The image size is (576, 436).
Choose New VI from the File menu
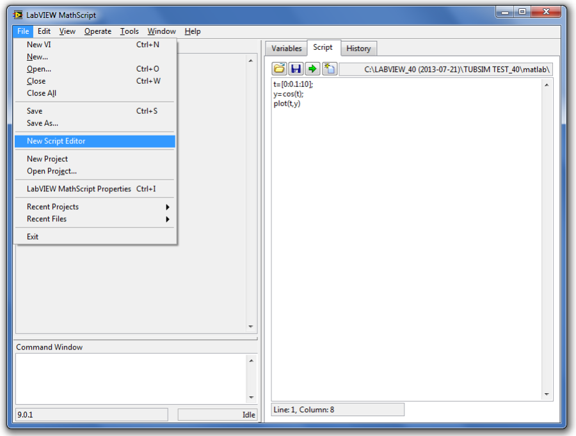[95, 44]
